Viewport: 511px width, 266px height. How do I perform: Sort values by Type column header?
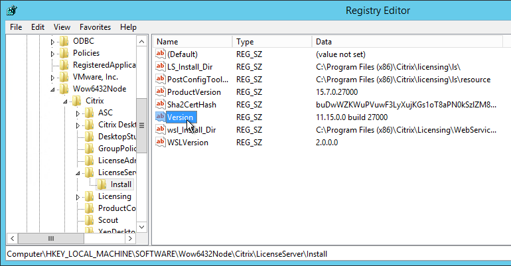272,42
